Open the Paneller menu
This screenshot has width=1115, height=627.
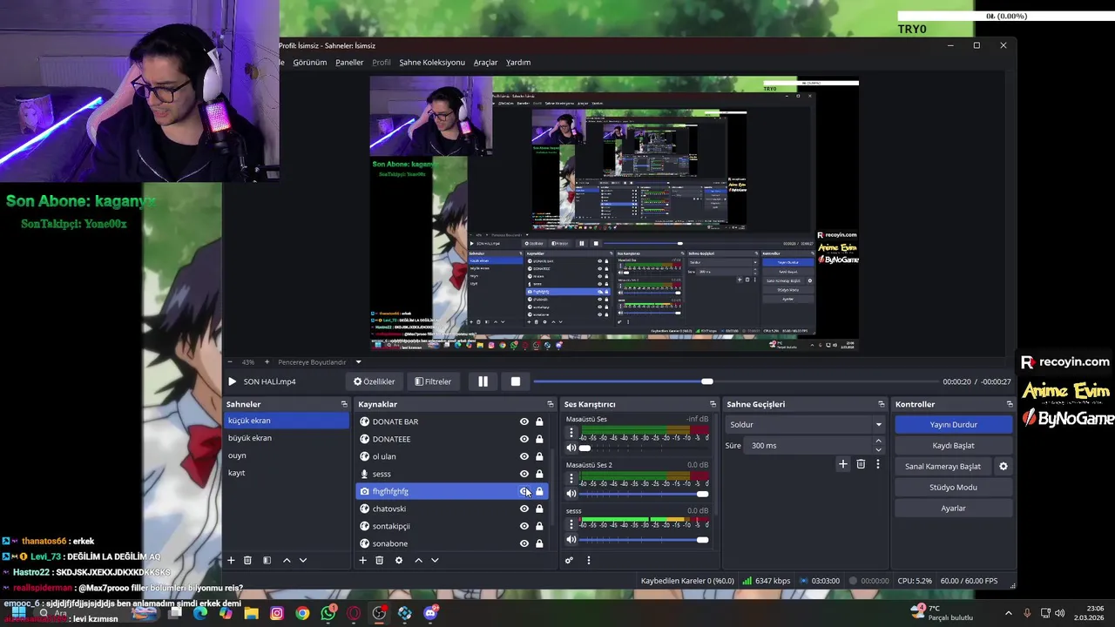coord(349,62)
